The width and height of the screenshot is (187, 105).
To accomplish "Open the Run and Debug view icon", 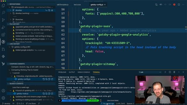I will pyautogui.click(x=3, y=27).
